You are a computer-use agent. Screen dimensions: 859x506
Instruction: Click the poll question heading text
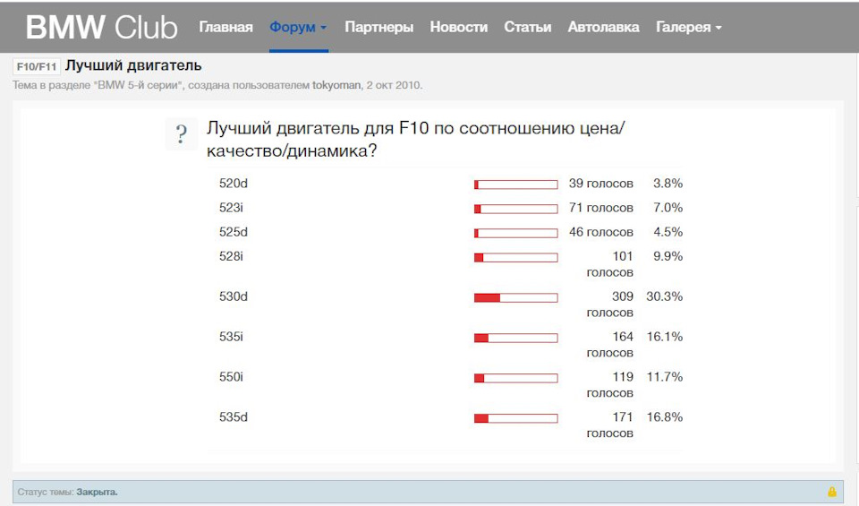tap(415, 139)
